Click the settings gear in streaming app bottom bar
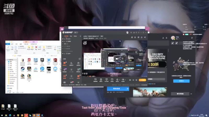The width and height of the screenshot is (209, 117). click(136, 80)
